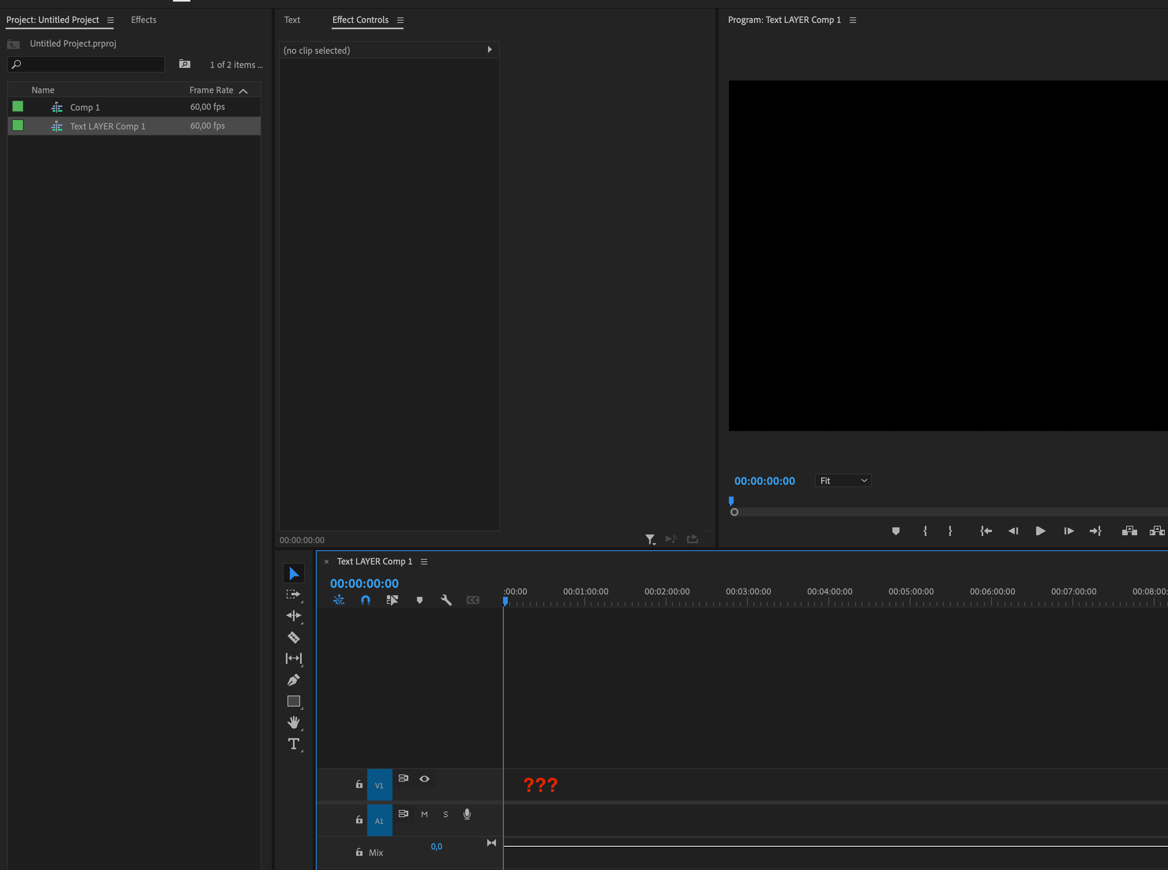Select the Type tool
The height and width of the screenshot is (870, 1168).
tap(293, 744)
